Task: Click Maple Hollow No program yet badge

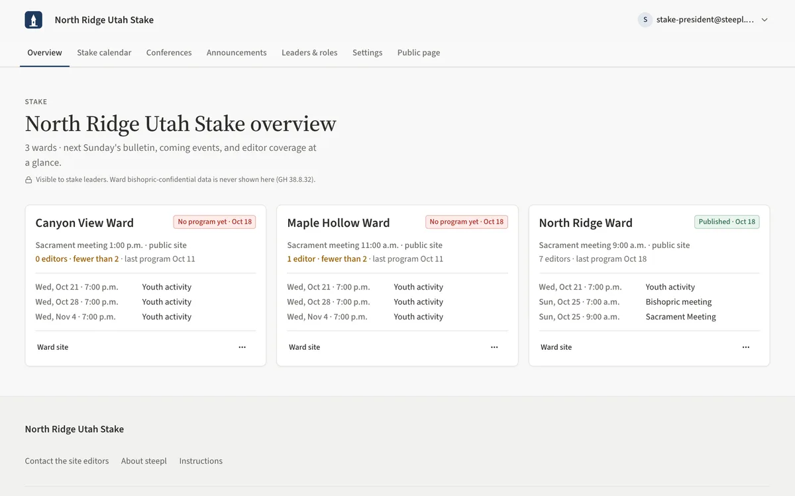Action: click(466, 222)
